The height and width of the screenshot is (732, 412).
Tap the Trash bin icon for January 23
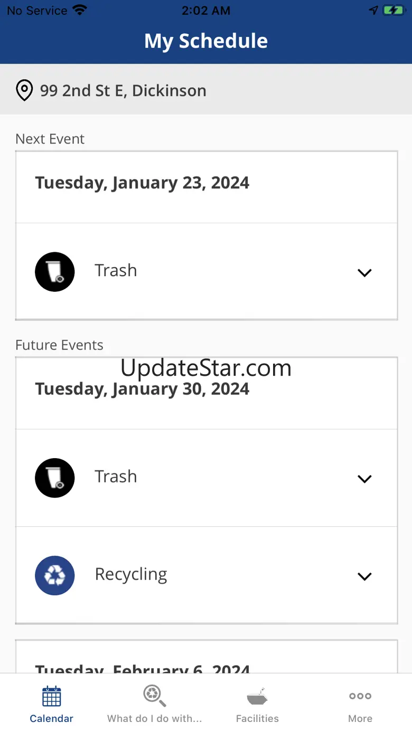tap(54, 272)
